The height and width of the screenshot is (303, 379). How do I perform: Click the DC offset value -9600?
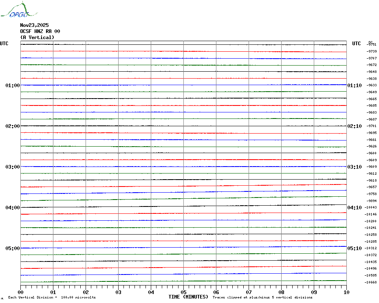point(372,153)
